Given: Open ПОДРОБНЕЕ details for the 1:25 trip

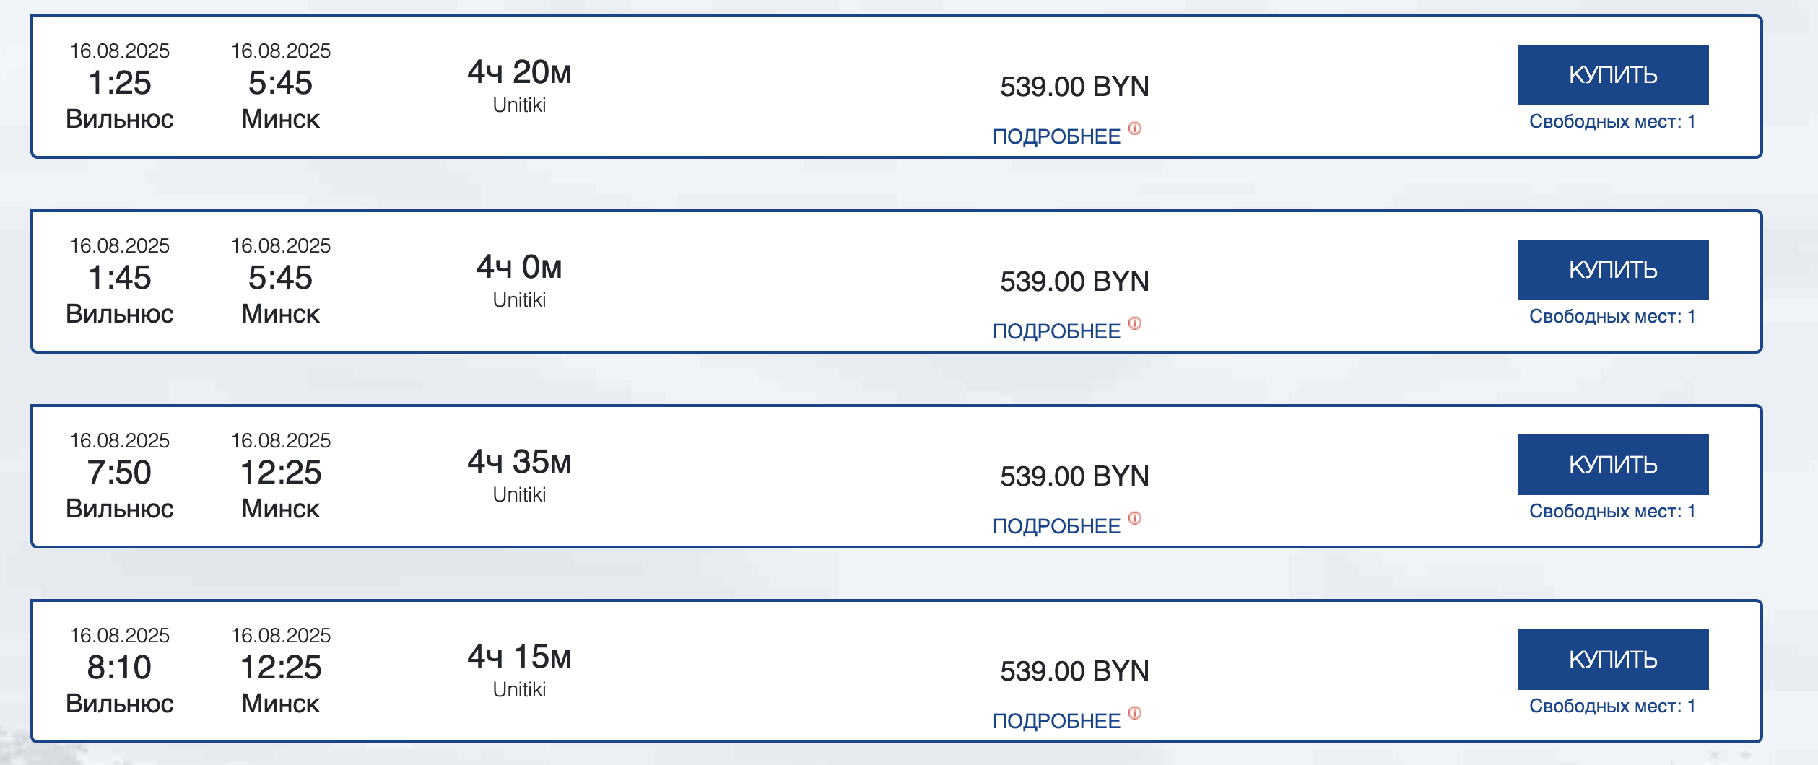Looking at the screenshot, I should (1056, 136).
